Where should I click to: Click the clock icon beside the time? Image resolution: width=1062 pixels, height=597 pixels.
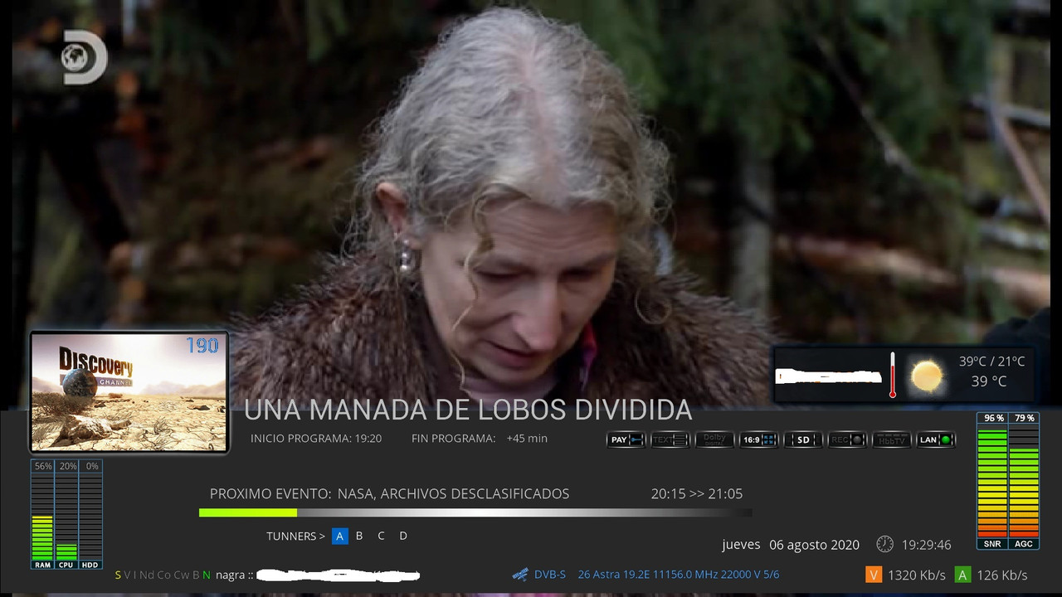click(x=885, y=544)
